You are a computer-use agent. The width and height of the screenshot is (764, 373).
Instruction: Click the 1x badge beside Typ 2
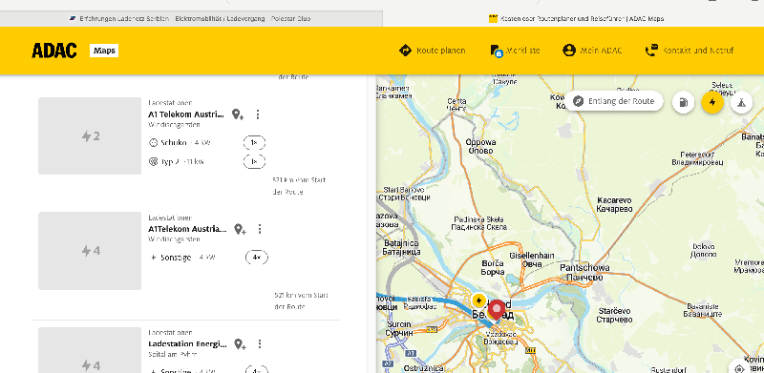pos(254,161)
